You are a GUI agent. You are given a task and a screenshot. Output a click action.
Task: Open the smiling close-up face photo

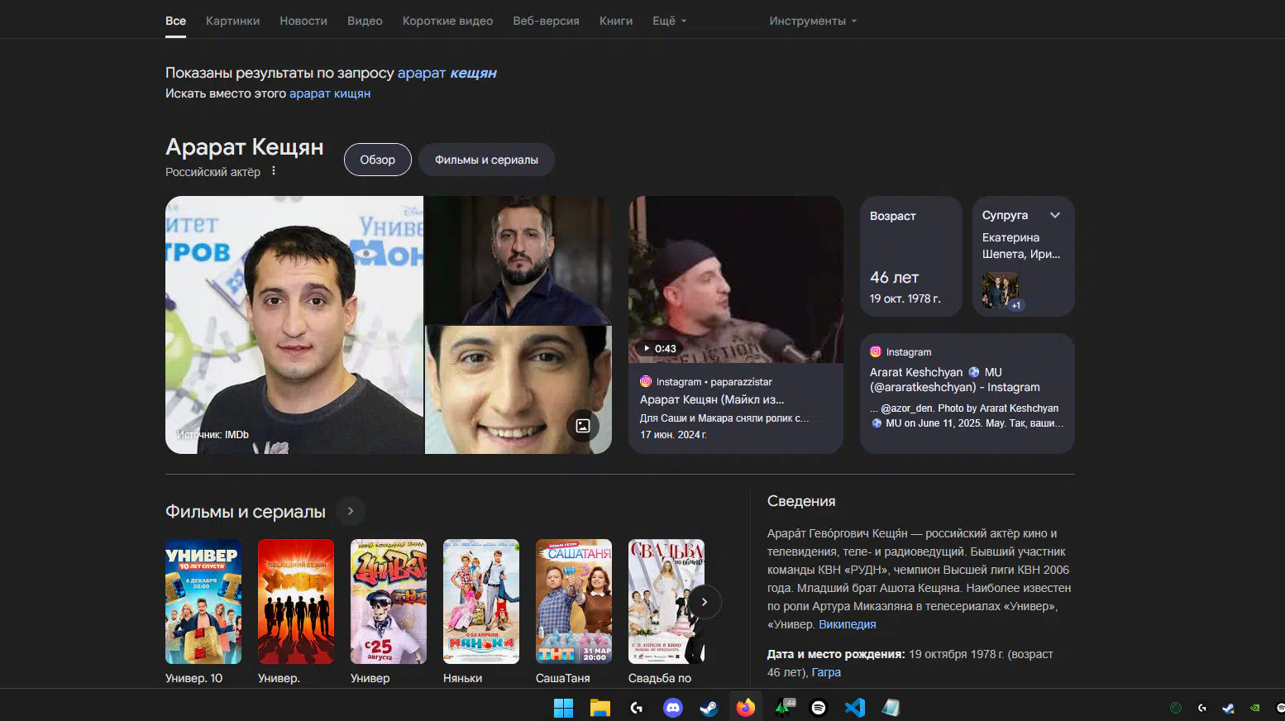click(518, 389)
